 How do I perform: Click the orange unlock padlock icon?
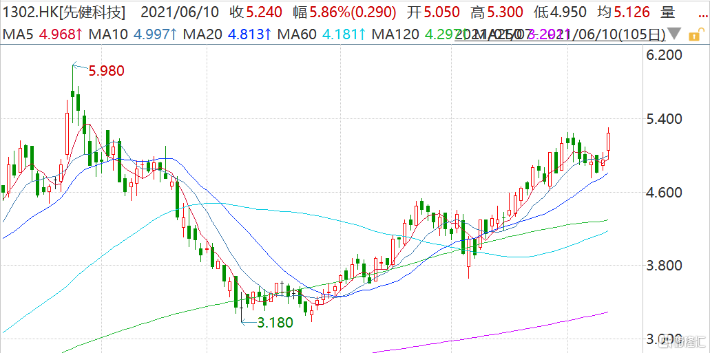click(x=695, y=34)
